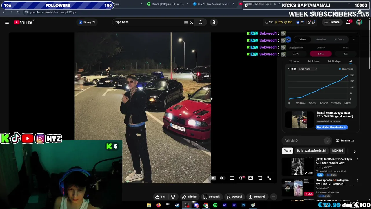Open the notifications bell
The height and width of the screenshot is (209, 371).
[348, 22]
